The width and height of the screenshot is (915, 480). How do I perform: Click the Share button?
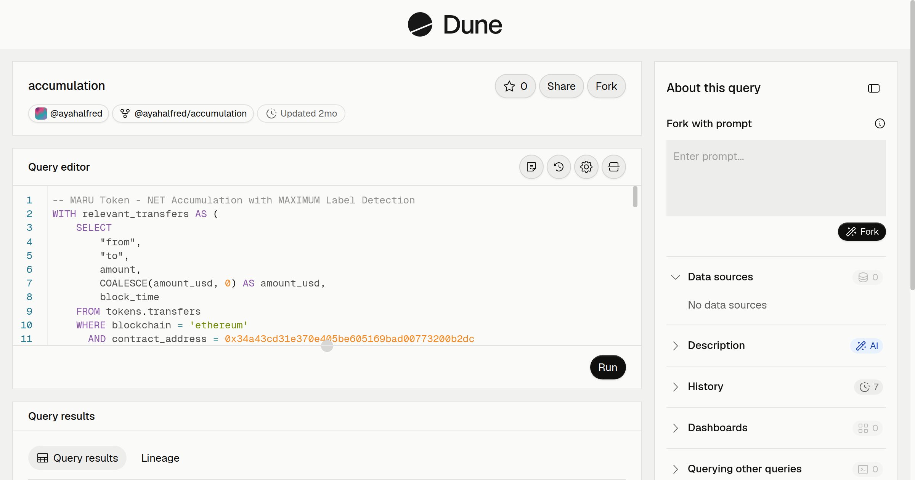point(561,86)
